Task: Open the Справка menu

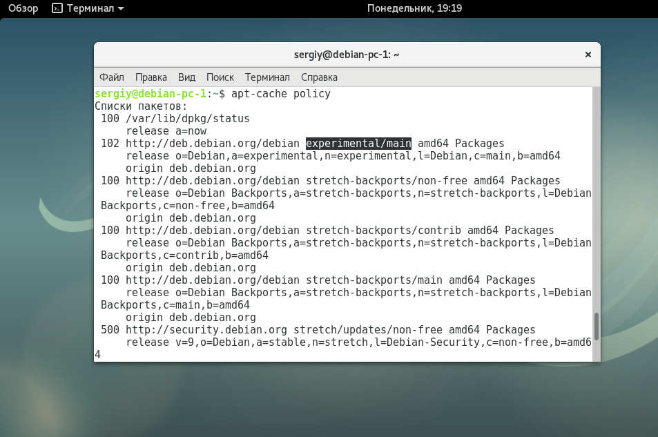Action: coord(319,77)
